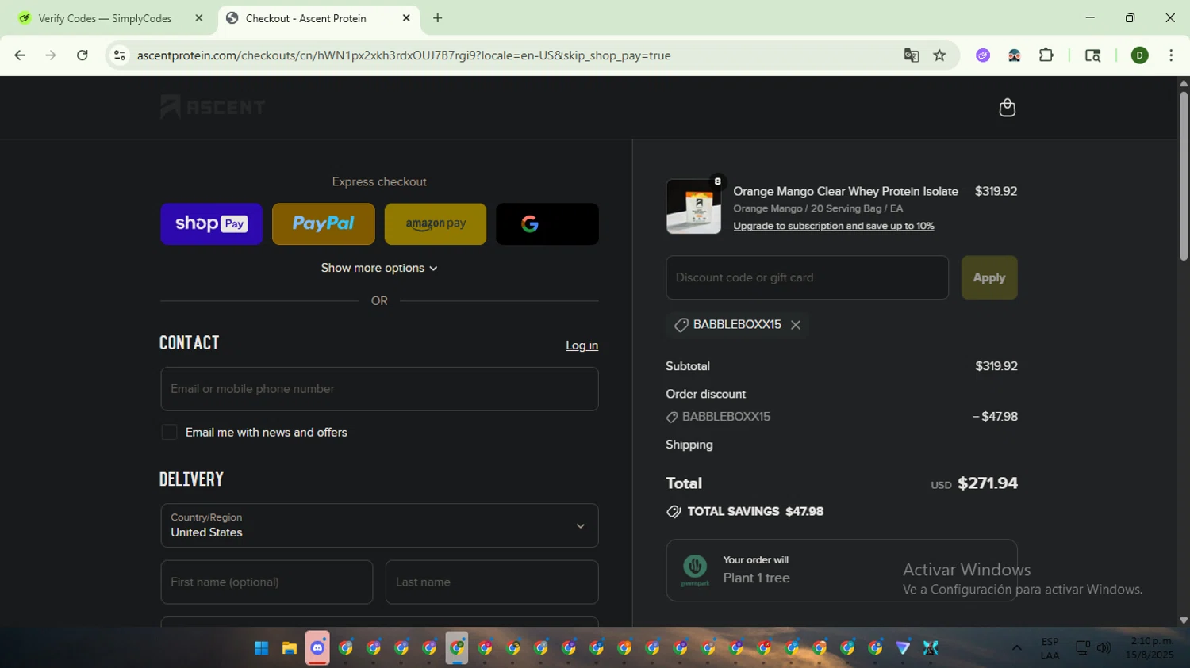The height and width of the screenshot is (668, 1190).
Task: Open a new browser tab
Action: pyautogui.click(x=438, y=18)
